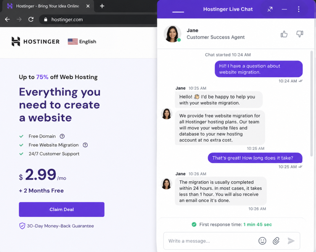The width and height of the screenshot is (316, 252).
Task: Show the Free Website Migration help tooltip
Action: pyautogui.click(x=85, y=145)
